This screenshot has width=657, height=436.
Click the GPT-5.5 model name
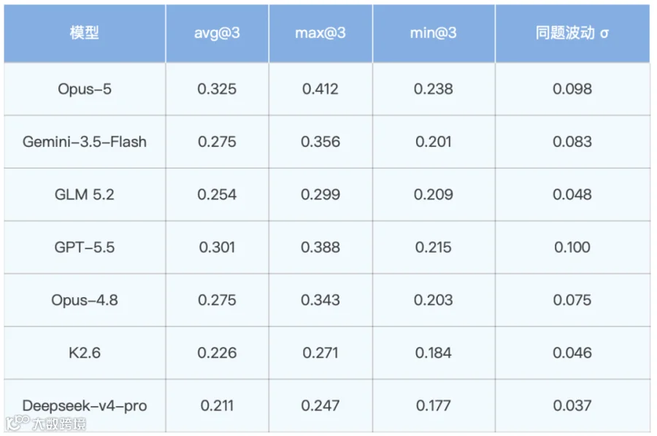coord(84,248)
